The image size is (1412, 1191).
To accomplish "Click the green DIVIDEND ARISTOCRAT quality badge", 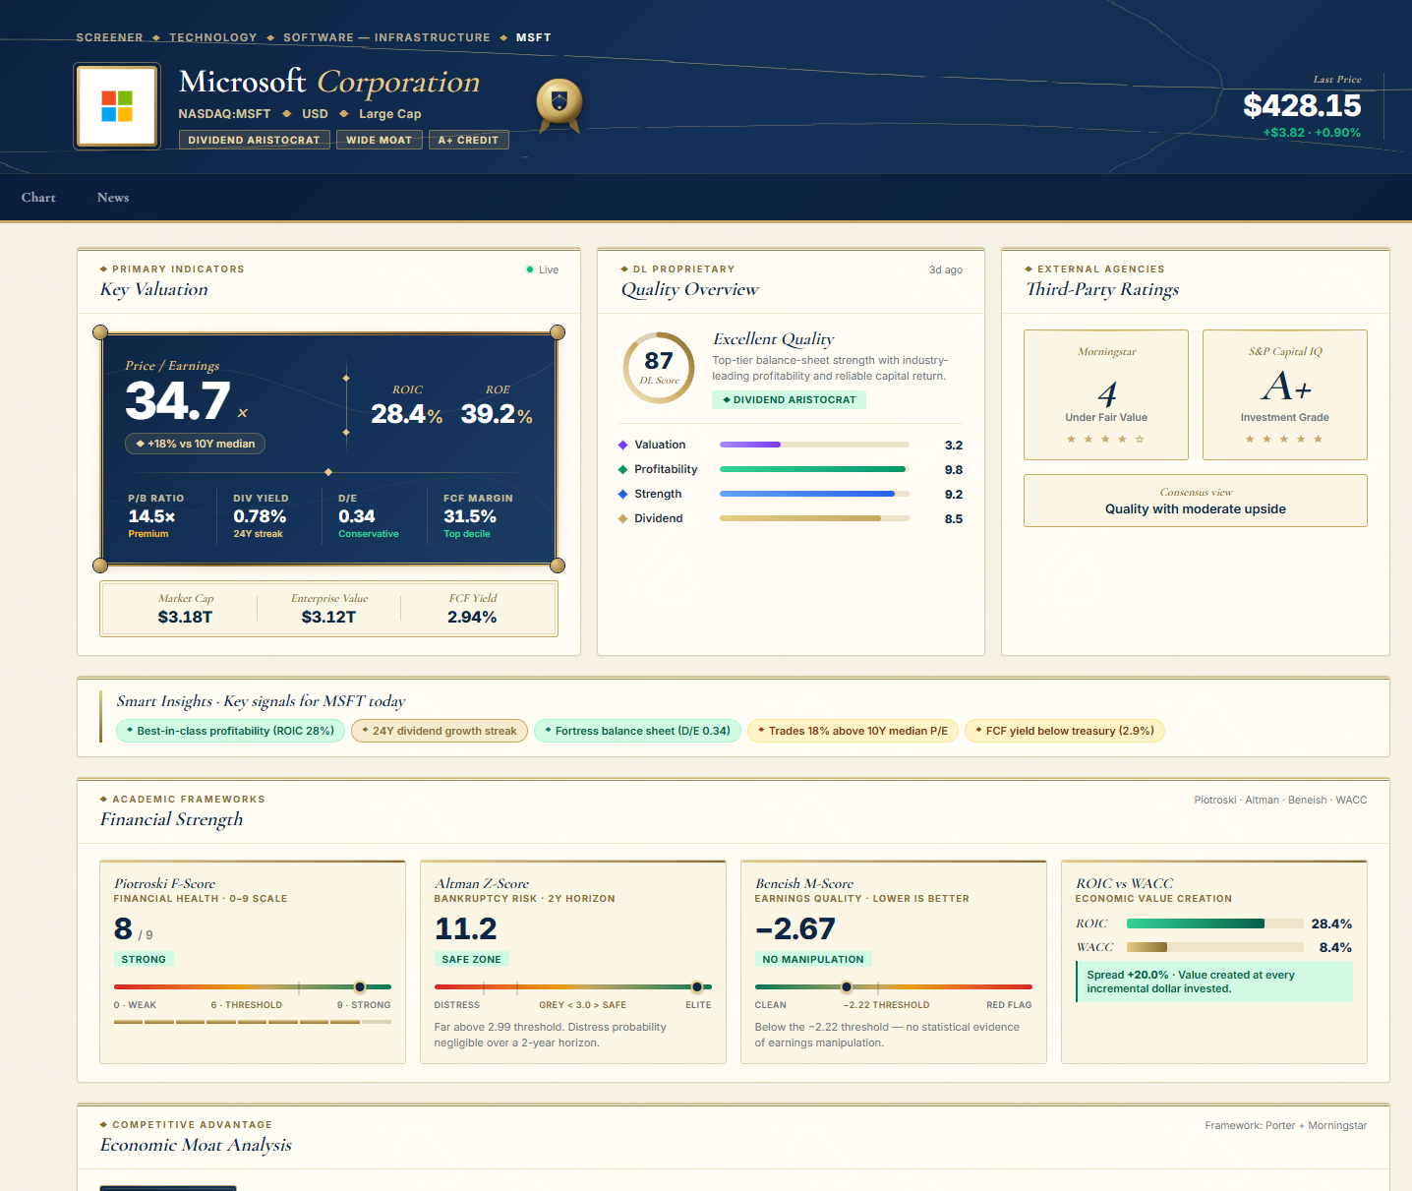I will 789,399.
